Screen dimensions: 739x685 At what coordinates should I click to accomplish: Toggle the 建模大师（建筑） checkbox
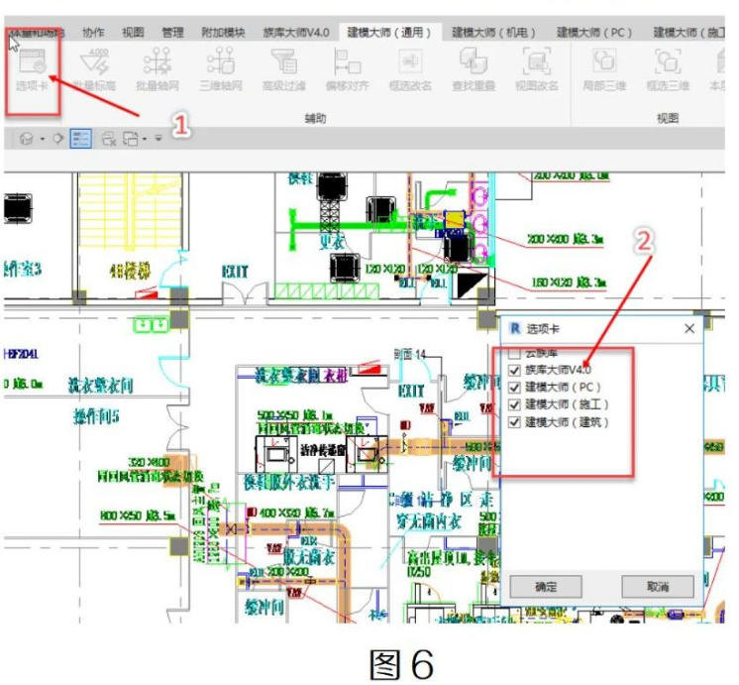click(x=514, y=422)
